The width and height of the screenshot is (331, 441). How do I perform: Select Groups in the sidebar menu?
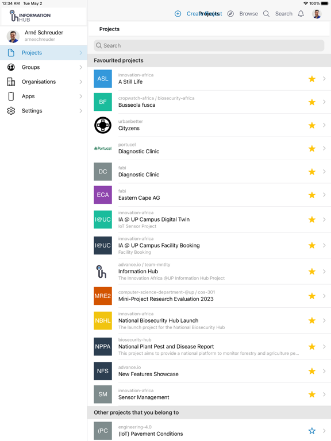click(44, 67)
